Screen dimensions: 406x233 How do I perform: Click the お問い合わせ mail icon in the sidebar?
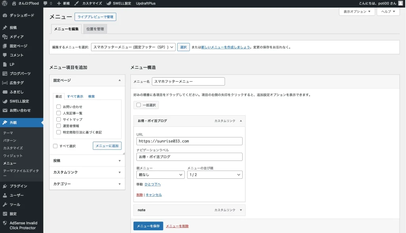click(5, 110)
